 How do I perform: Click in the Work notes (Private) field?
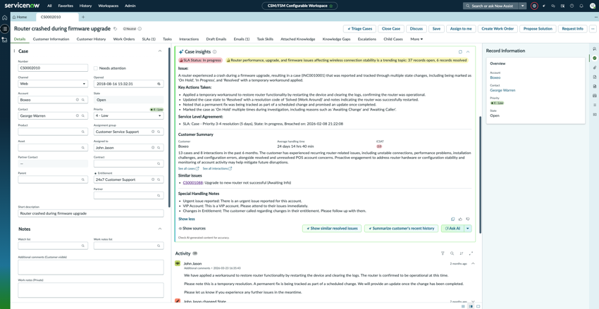pyautogui.click(x=91, y=290)
